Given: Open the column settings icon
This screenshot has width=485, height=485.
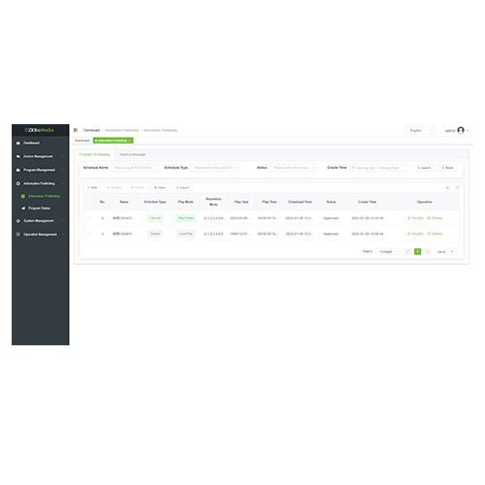Looking at the screenshot, I should point(457,187).
